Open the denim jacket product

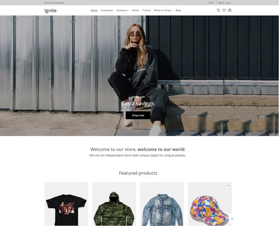click(x=162, y=204)
